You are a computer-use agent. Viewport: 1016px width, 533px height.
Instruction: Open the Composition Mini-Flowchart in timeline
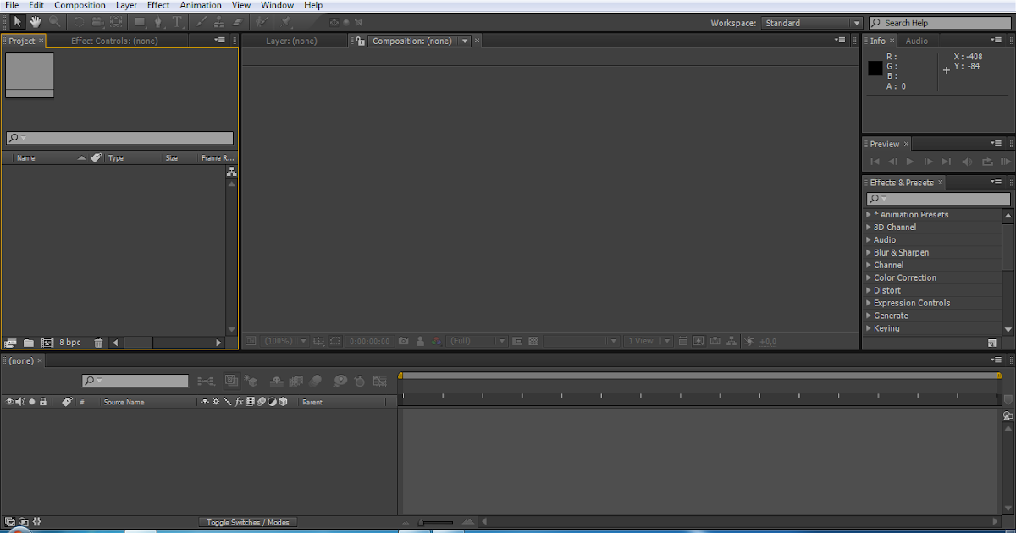pyautogui.click(x=205, y=382)
